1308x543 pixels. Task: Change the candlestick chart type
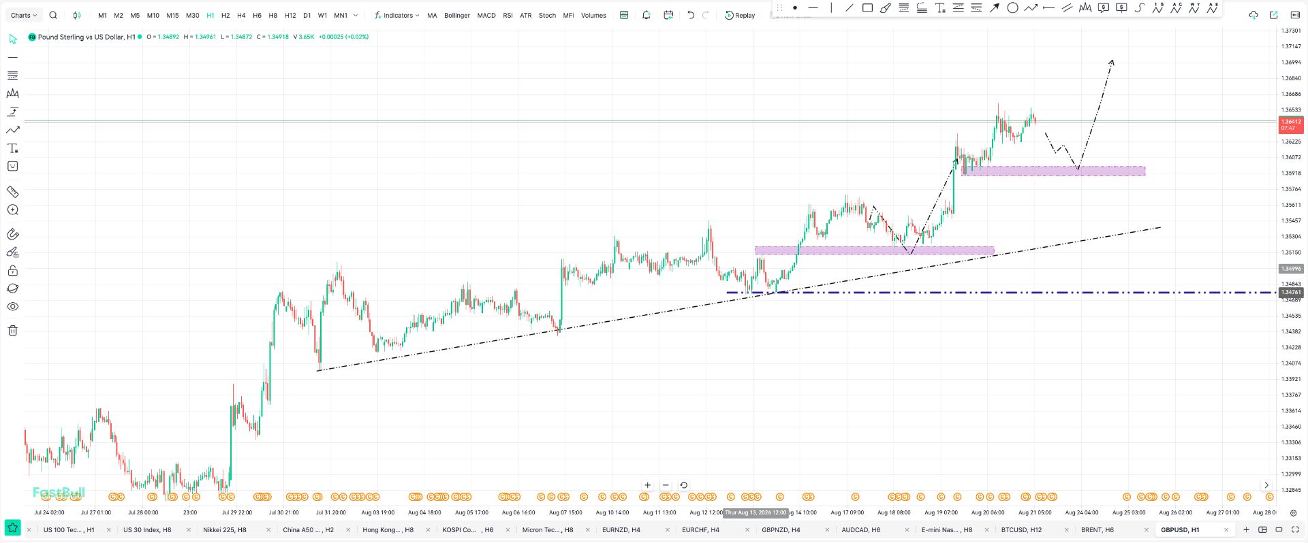(77, 15)
